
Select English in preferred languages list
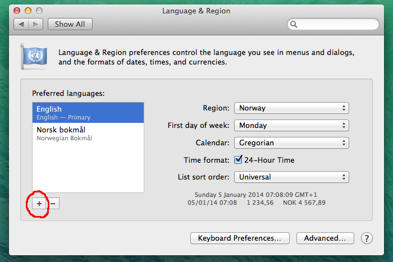click(88, 113)
